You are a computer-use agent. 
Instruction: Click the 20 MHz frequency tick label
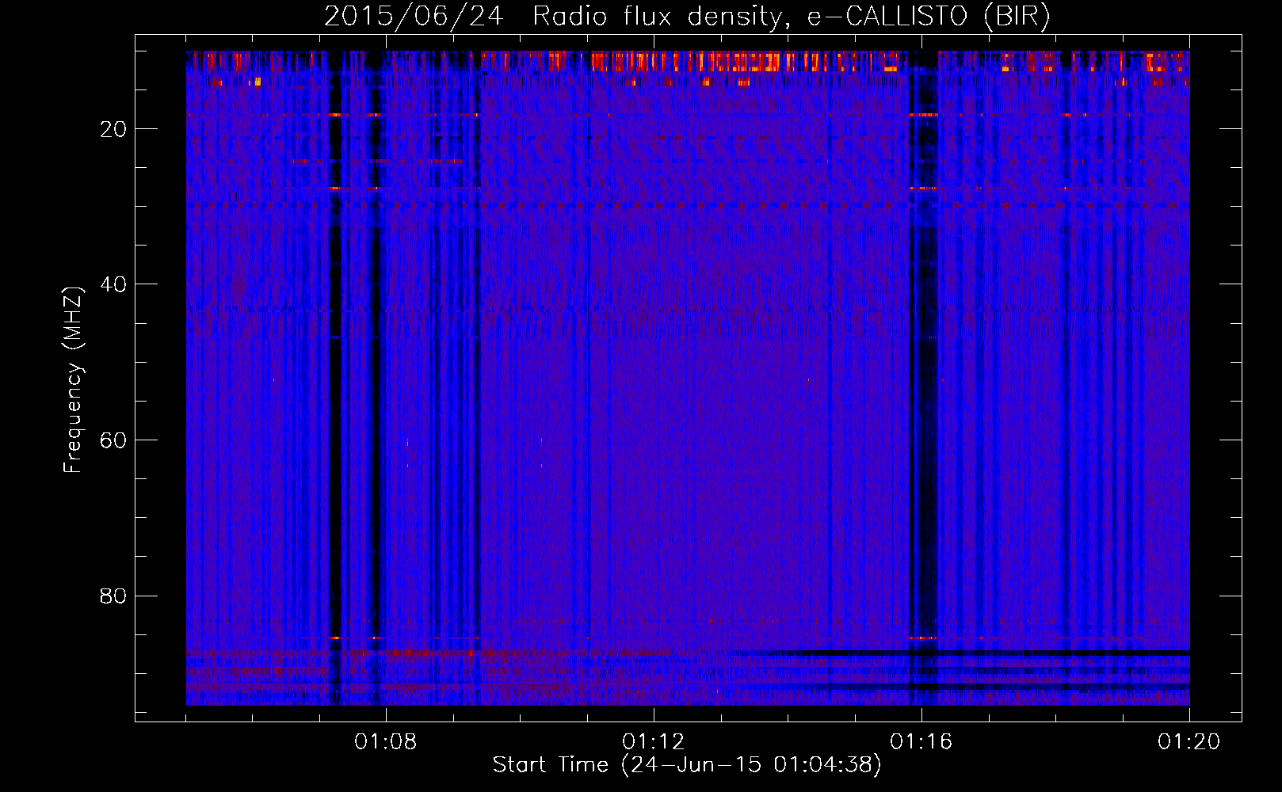(x=113, y=129)
